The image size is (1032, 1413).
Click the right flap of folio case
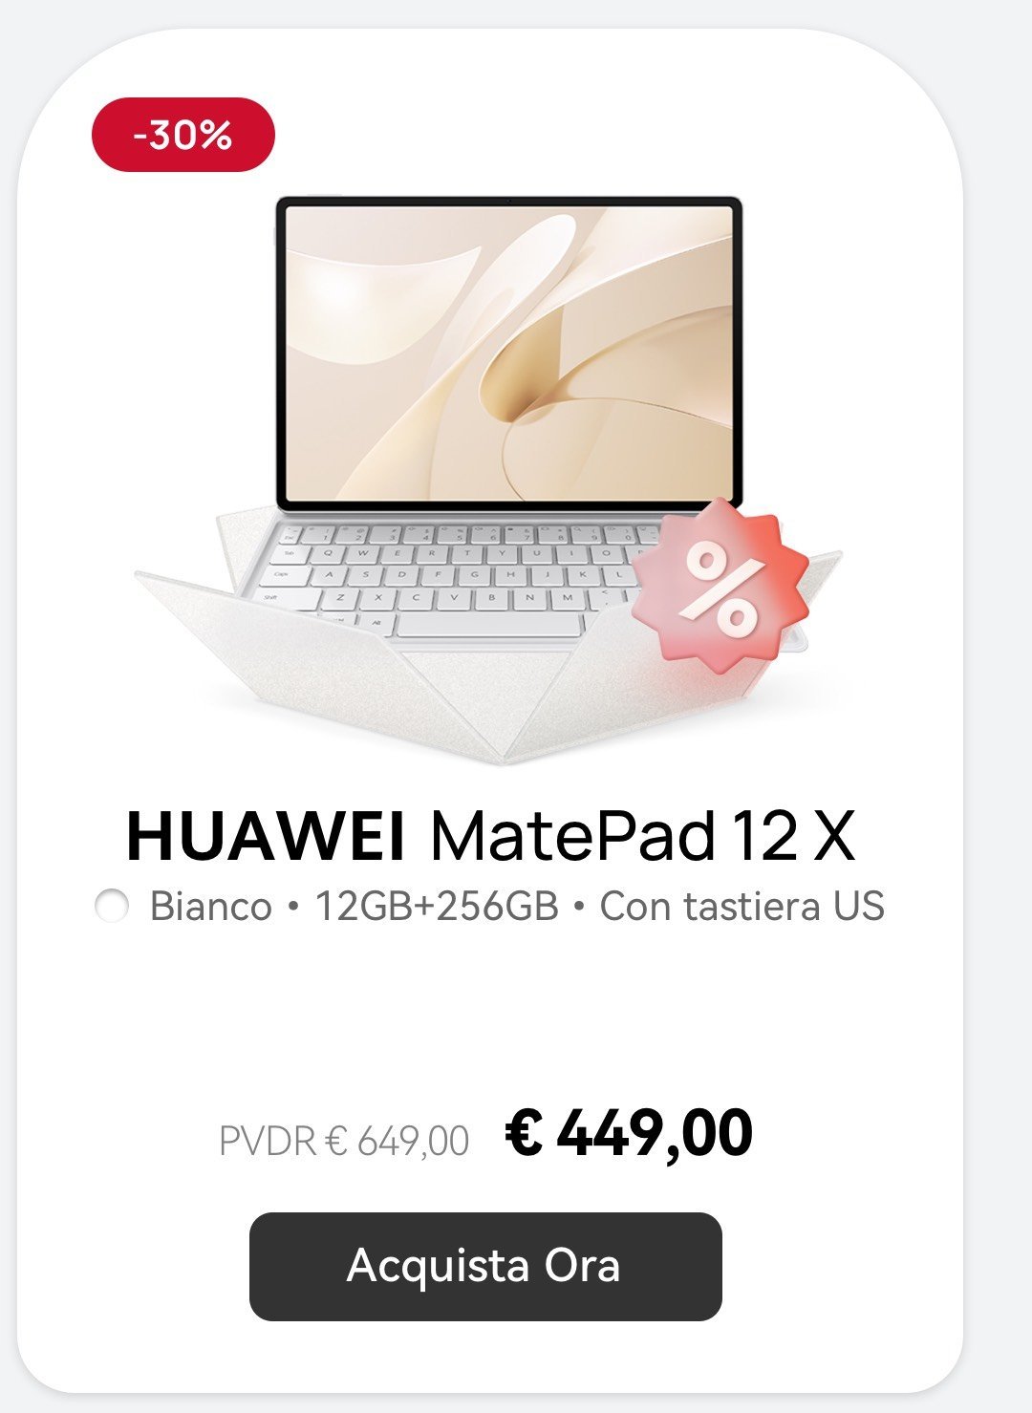coord(688,678)
